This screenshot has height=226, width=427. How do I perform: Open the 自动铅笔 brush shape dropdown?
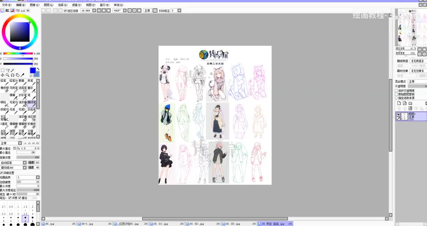point(24,163)
